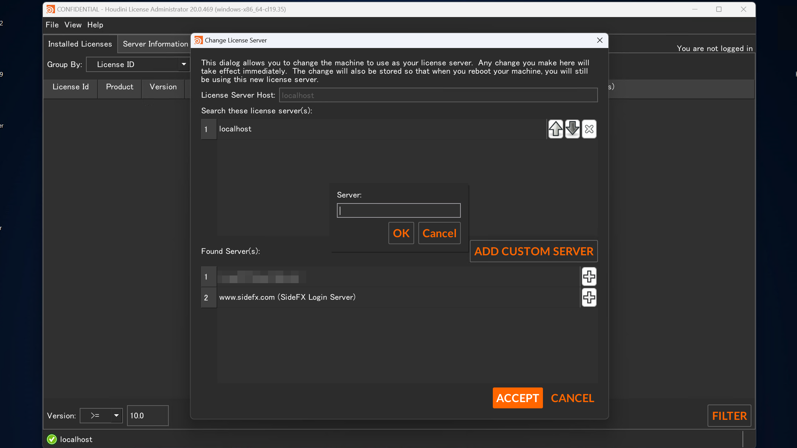
Task: Open the File menu
Action: pos(52,25)
